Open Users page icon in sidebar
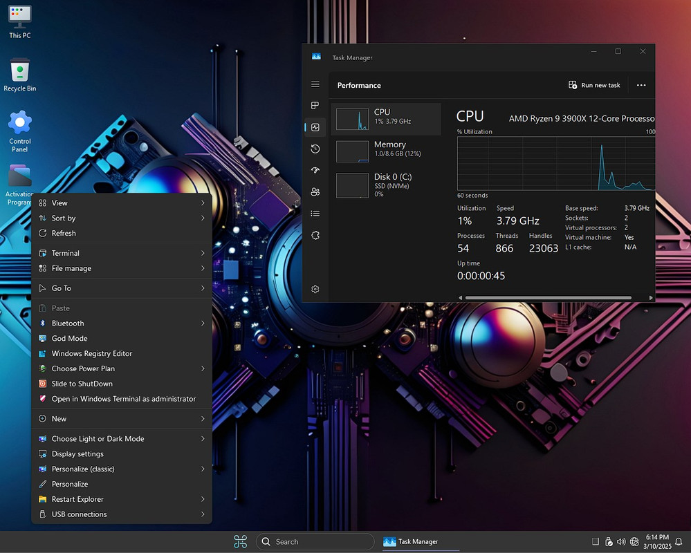Viewport: 691px width, 553px height. click(x=315, y=192)
